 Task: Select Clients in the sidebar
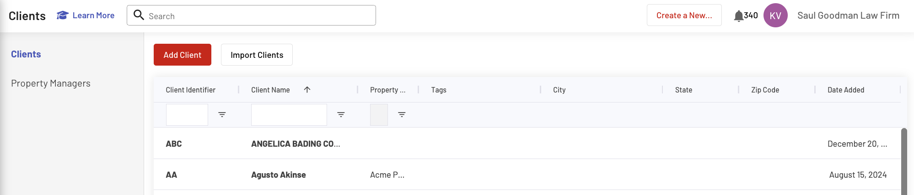coord(26,54)
